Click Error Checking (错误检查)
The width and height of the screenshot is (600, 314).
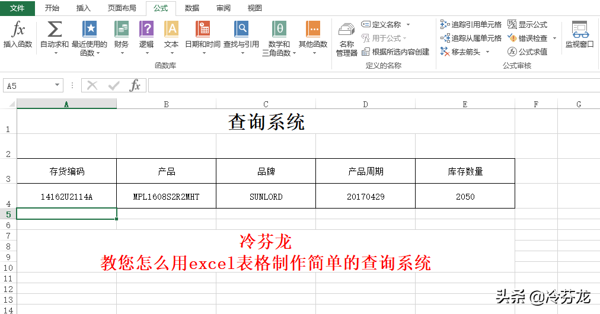(x=527, y=38)
